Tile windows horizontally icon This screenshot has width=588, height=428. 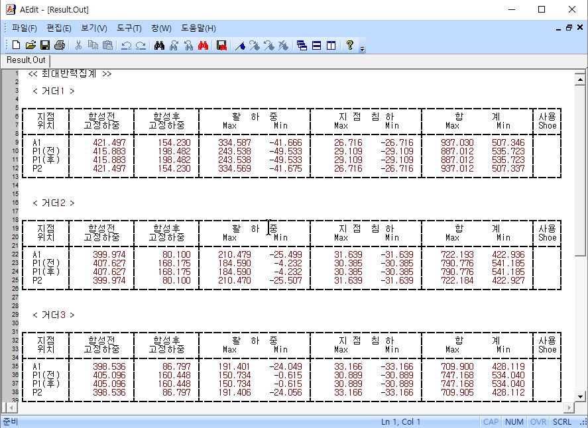click(x=316, y=45)
